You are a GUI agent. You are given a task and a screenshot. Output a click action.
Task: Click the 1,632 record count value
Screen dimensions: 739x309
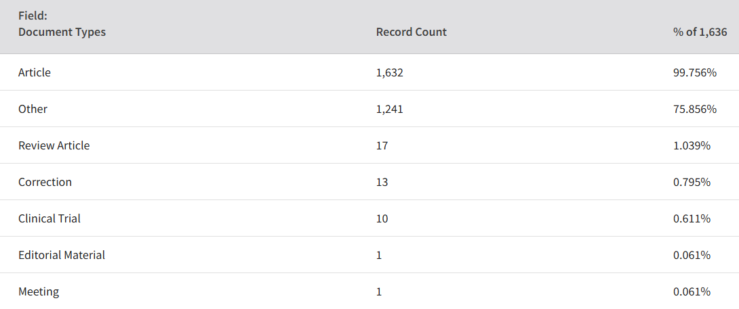point(390,72)
